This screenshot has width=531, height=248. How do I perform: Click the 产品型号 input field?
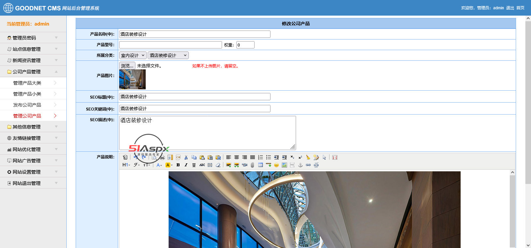(171, 45)
